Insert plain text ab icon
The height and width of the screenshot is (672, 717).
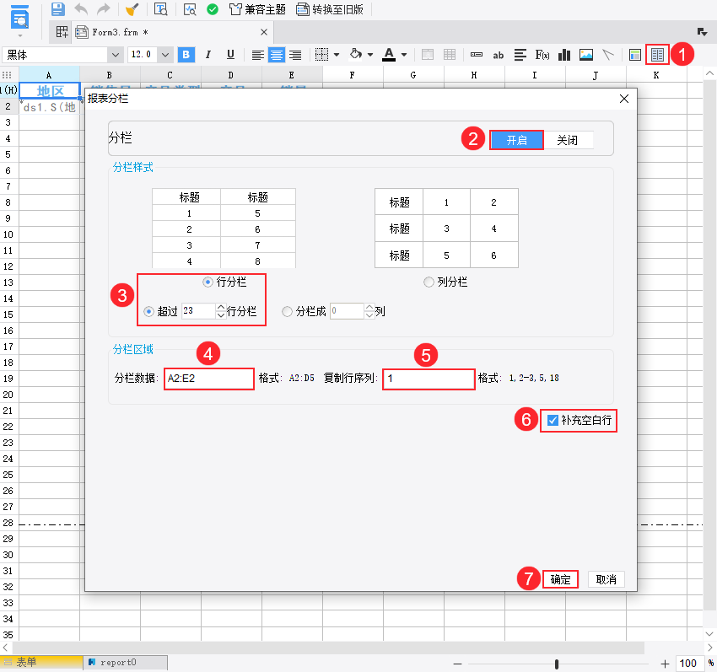(x=498, y=56)
